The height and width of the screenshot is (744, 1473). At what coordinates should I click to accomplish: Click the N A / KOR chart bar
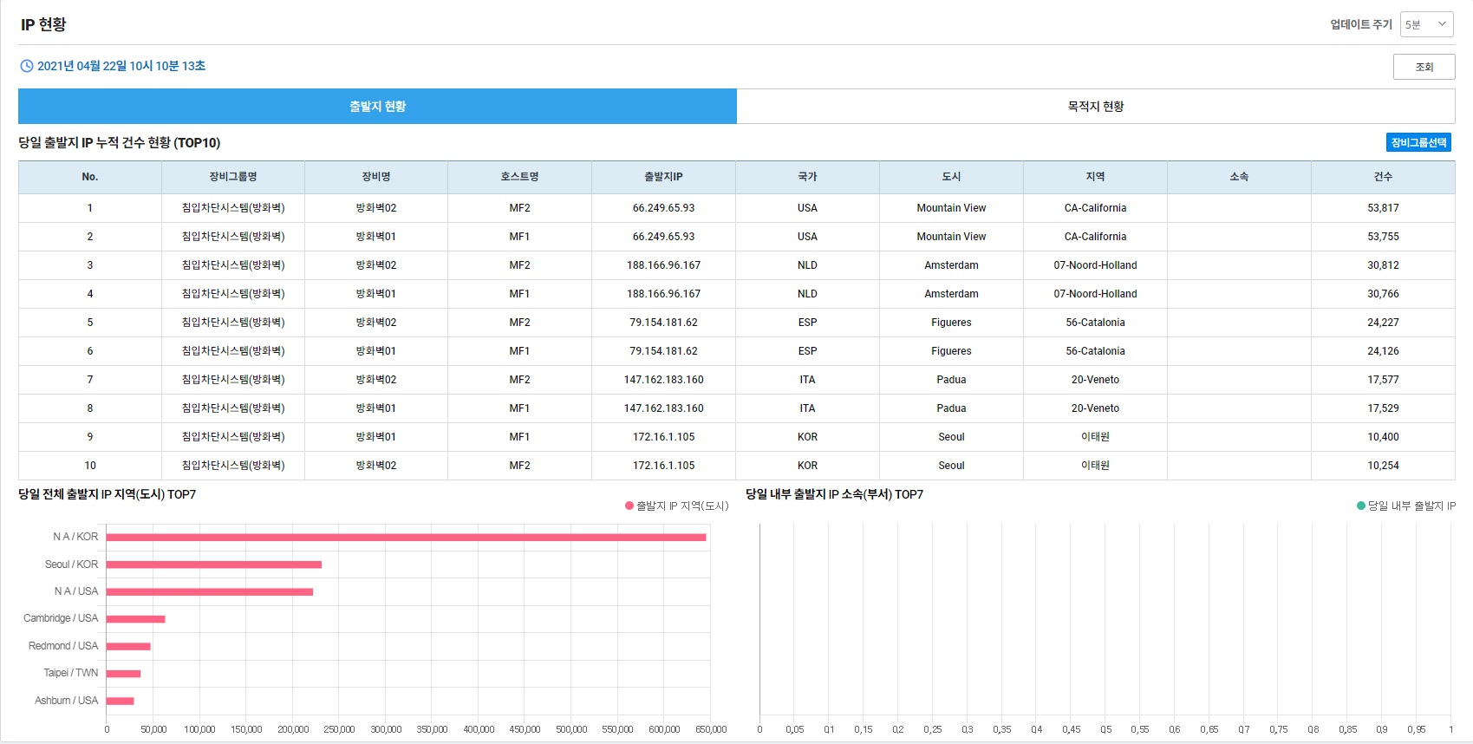coord(406,538)
